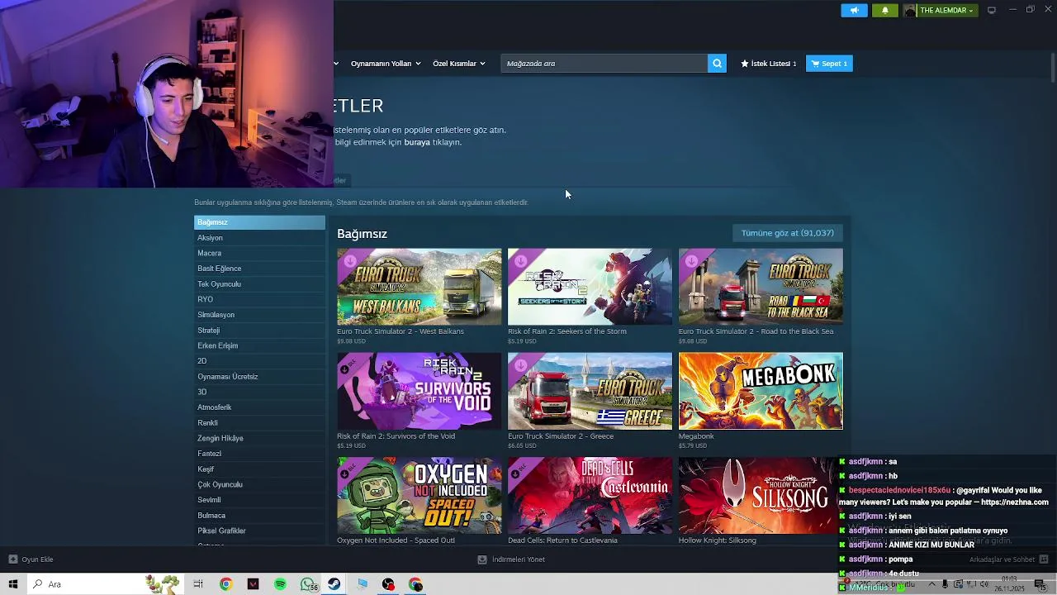The width and height of the screenshot is (1057, 595).
Task: Open the Sepet cart button
Action: coord(829,64)
